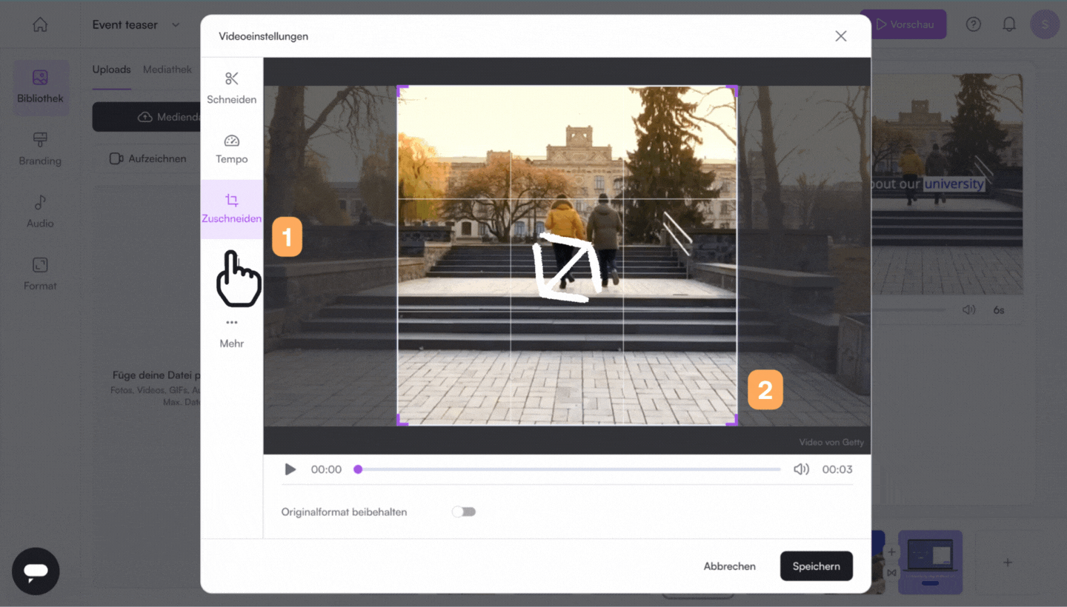The image size is (1067, 607).
Task: Click the Abbrechen button
Action: [x=729, y=566]
